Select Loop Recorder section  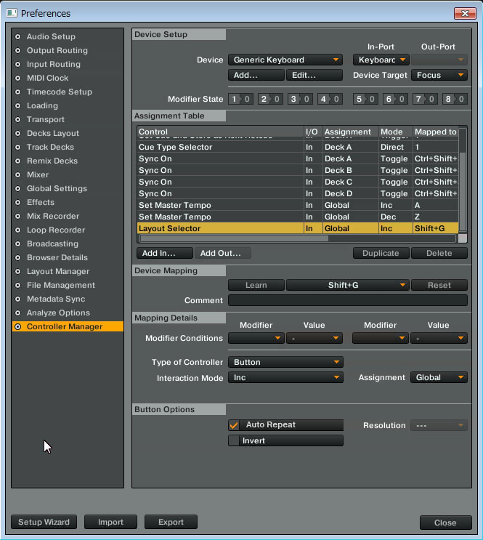point(56,230)
